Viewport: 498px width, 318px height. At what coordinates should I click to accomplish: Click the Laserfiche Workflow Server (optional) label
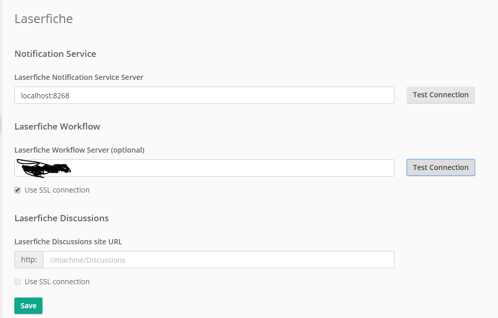coord(79,150)
